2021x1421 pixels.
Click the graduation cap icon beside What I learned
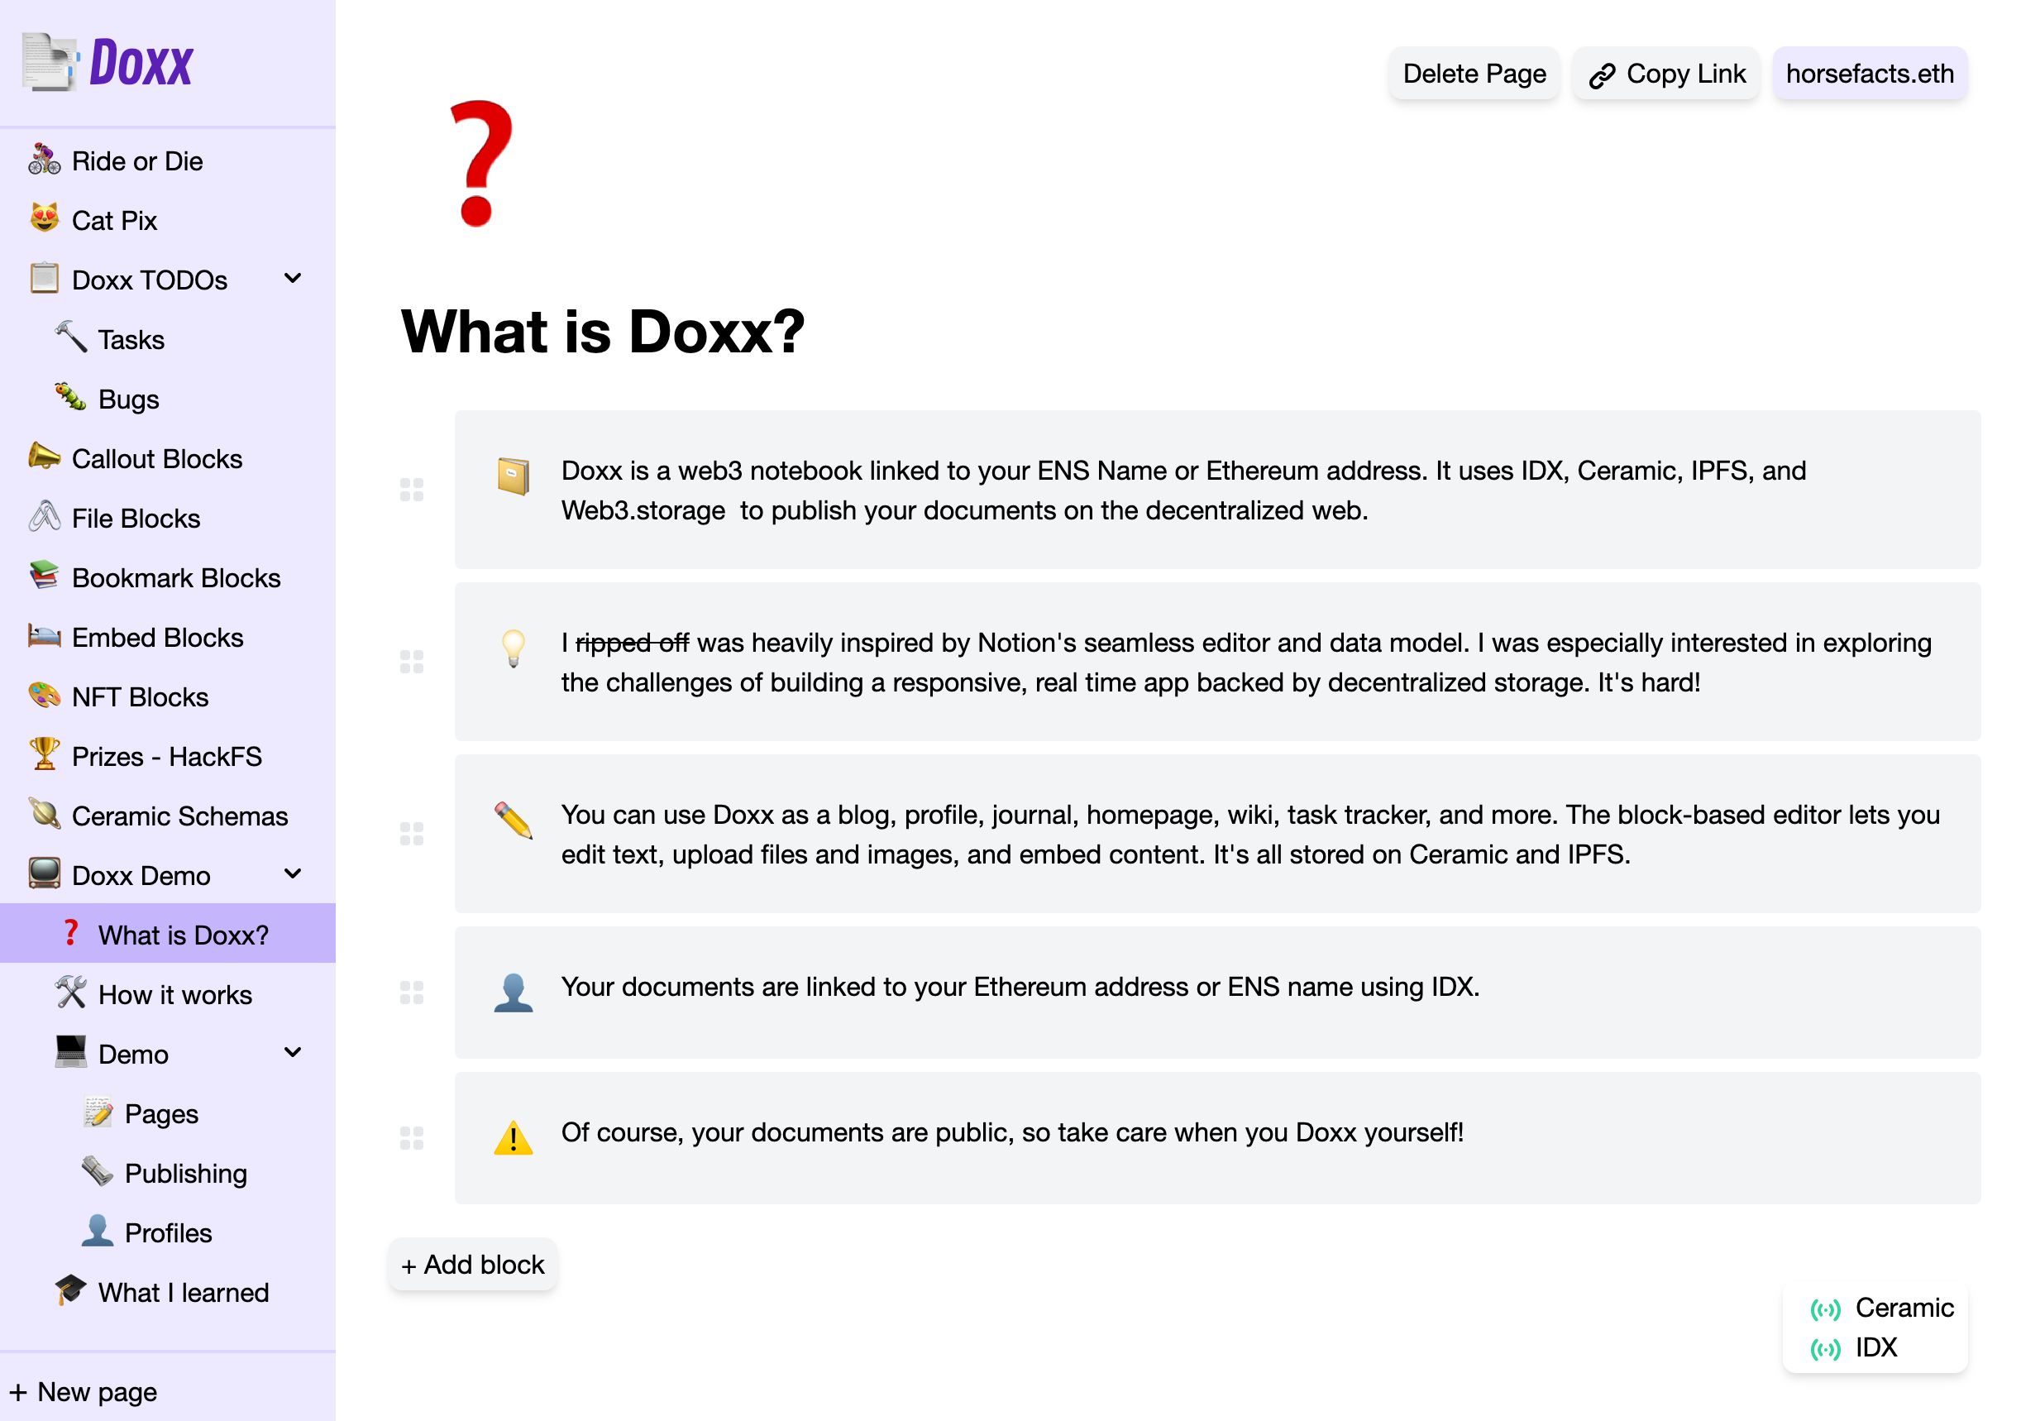[70, 1289]
